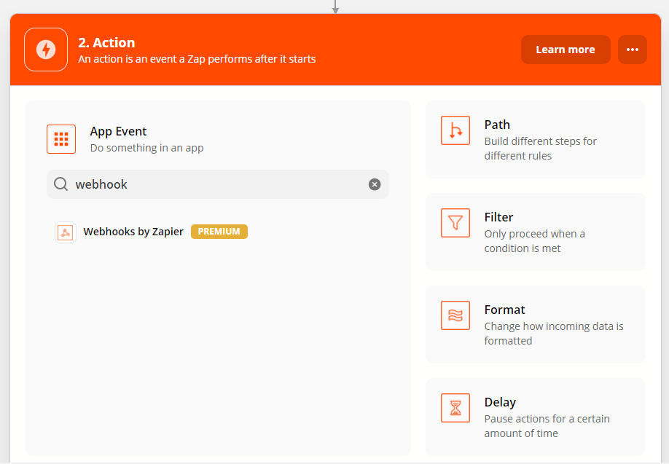
Task: Click the lightning bolt Action icon
Action: pyautogui.click(x=46, y=50)
